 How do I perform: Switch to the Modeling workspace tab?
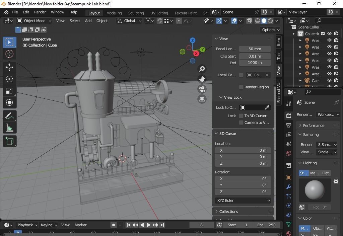click(x=114, y=13)
